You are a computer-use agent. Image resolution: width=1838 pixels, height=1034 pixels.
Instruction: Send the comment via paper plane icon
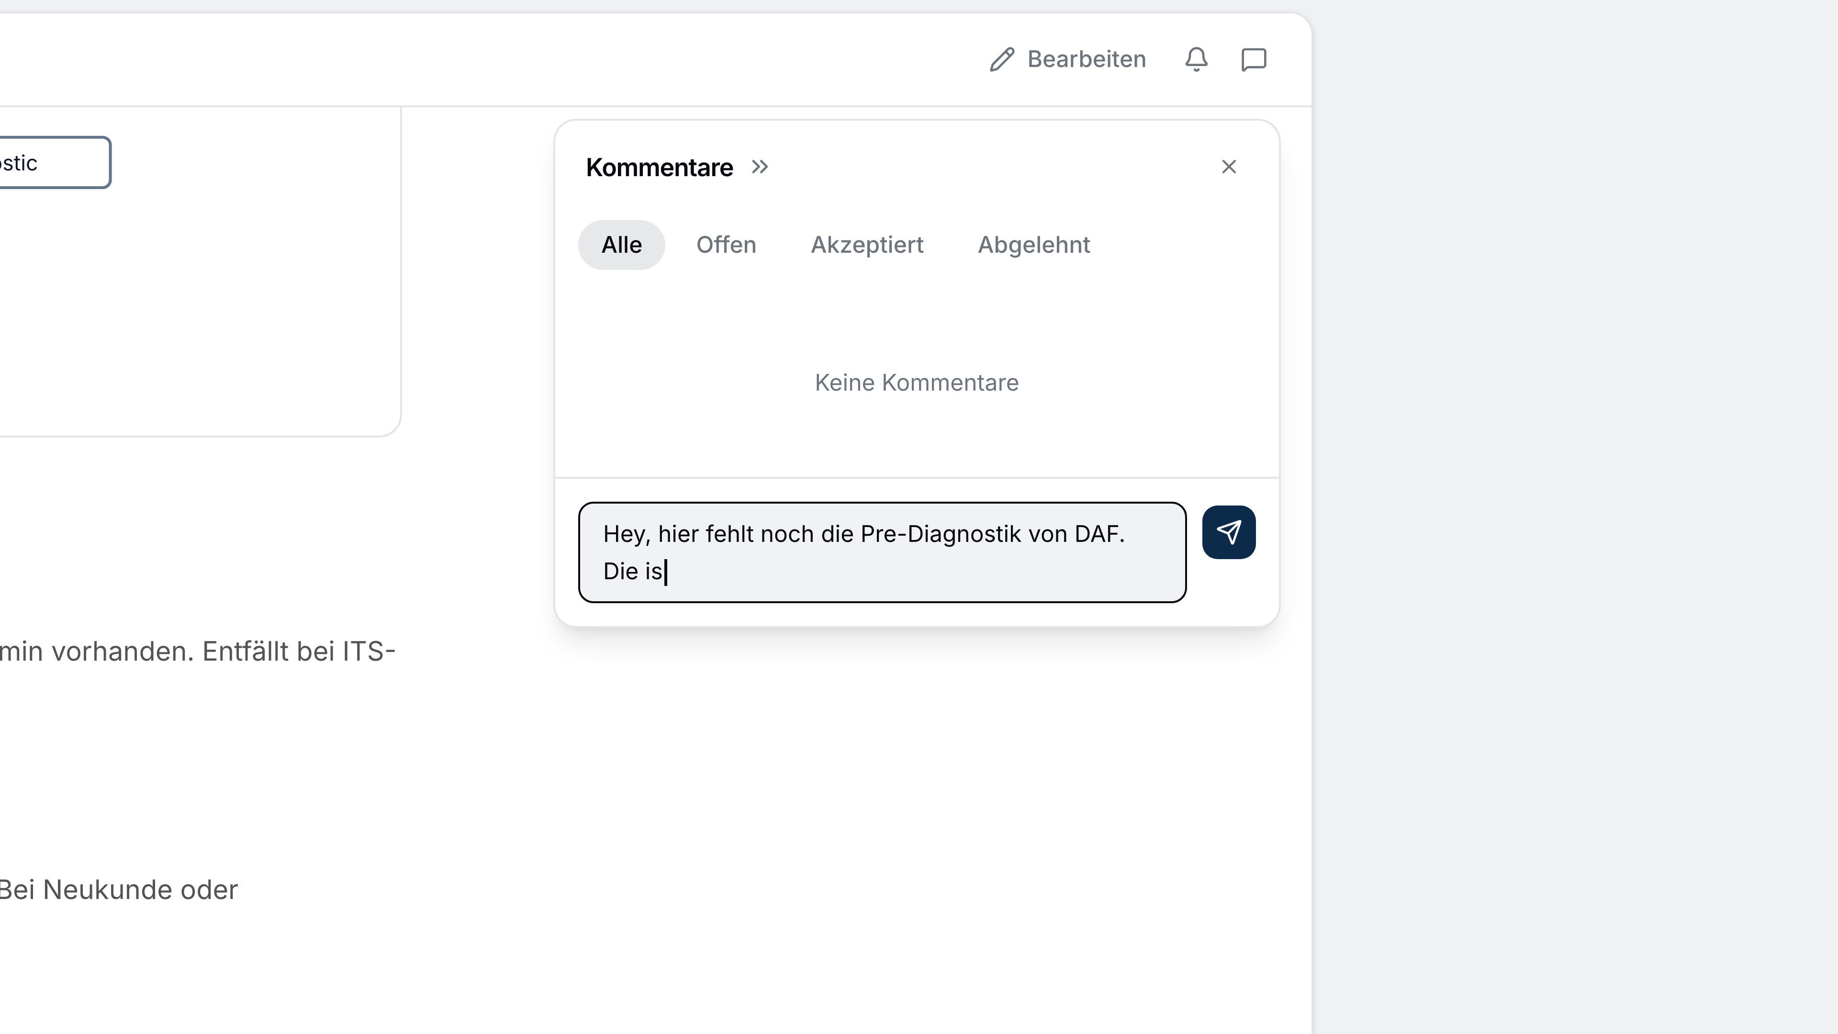[1229, 532]
